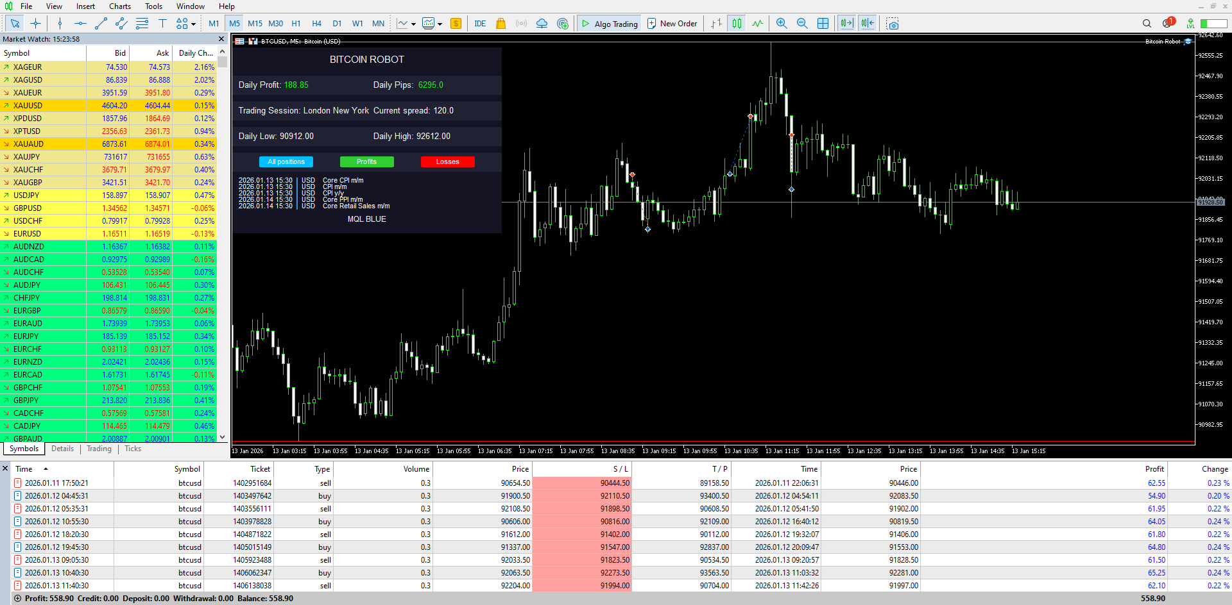Zoom out on the chart
The image size is (1232, 605).
click(802, 24)
